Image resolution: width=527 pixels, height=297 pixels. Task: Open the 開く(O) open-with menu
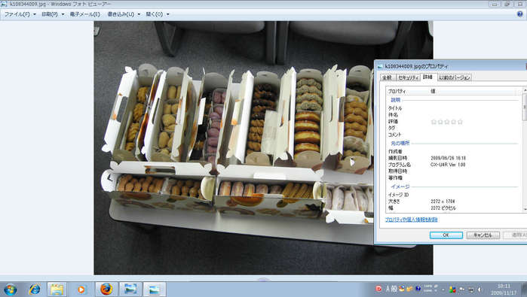click(158, 14)
